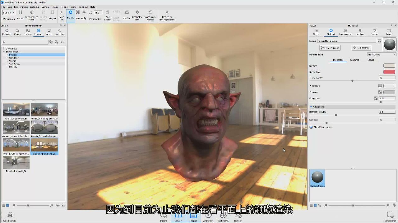Open the Render menu

[65, 7]
